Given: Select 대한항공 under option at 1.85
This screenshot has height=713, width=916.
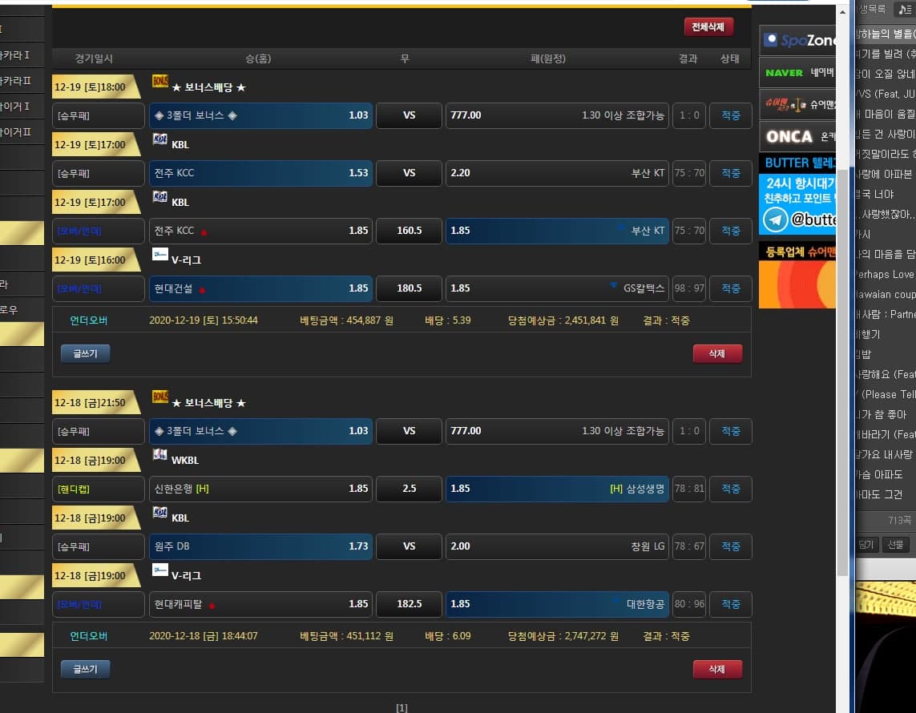Looking at the screenshot, I should click(556, 604).
